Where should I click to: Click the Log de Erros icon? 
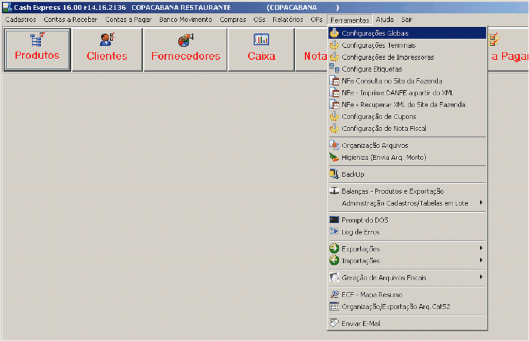pyautogui.click(x=334, y=232)
